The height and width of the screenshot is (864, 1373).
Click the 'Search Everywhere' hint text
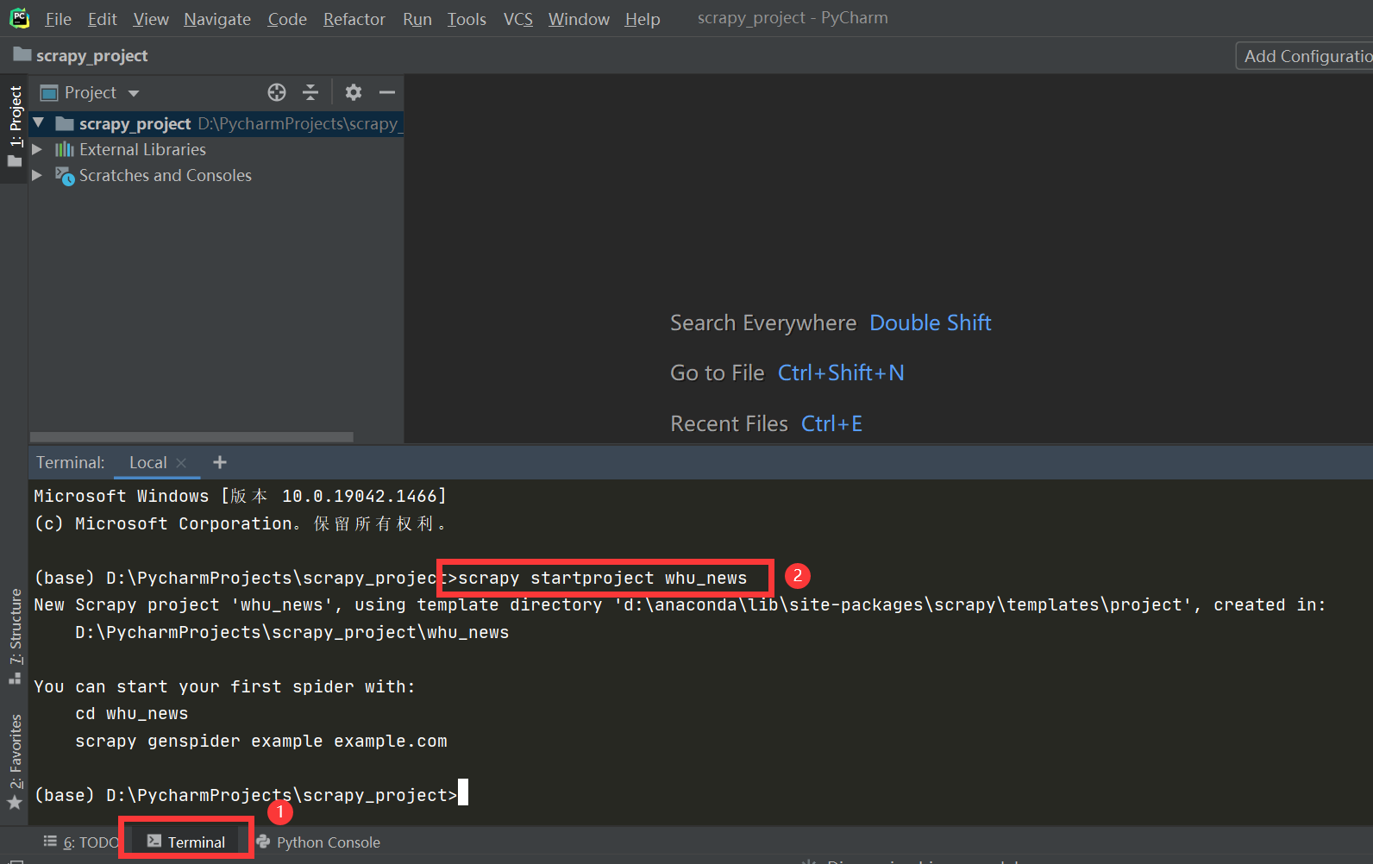pos(763,323)
